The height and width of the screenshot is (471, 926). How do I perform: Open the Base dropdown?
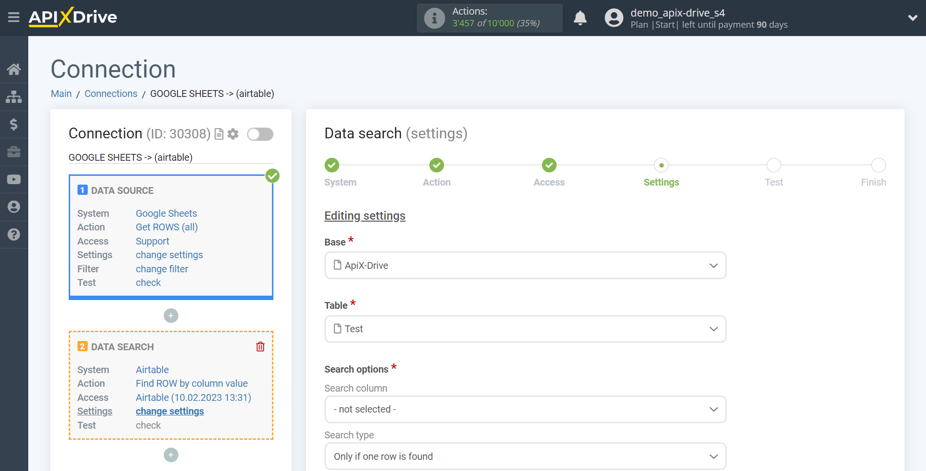pos(525,265)
